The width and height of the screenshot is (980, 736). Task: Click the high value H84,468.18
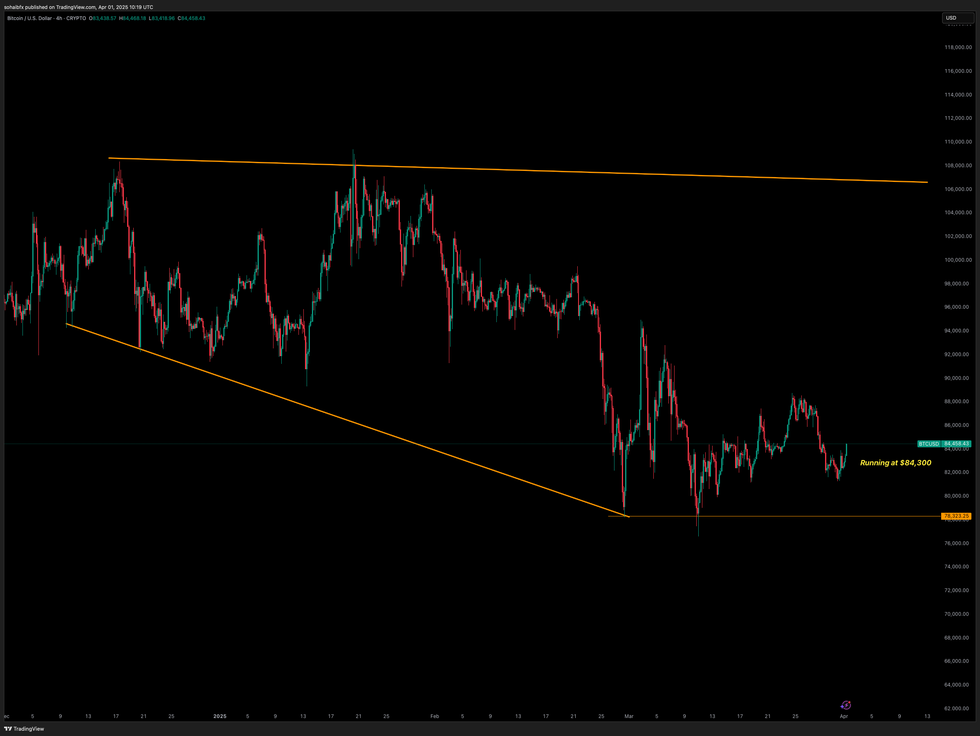point(132,18)
